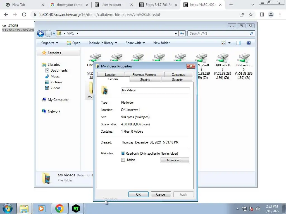The image size is (286, 214).
Task: Click Open in Explorer toolbar
Action: [x=74, y=43]
